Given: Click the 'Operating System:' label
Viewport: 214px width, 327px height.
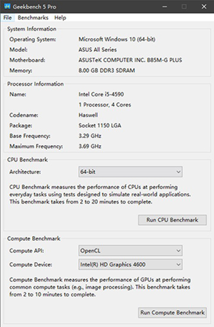Looking at the screenshot, I should click(x=33, y=39).
